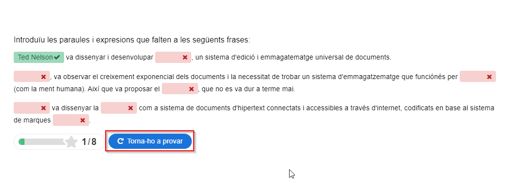Click the red X after 'va proposar el'
This screenshot has width=518, height=182.
pyautogui.click(x=191, y=89)
